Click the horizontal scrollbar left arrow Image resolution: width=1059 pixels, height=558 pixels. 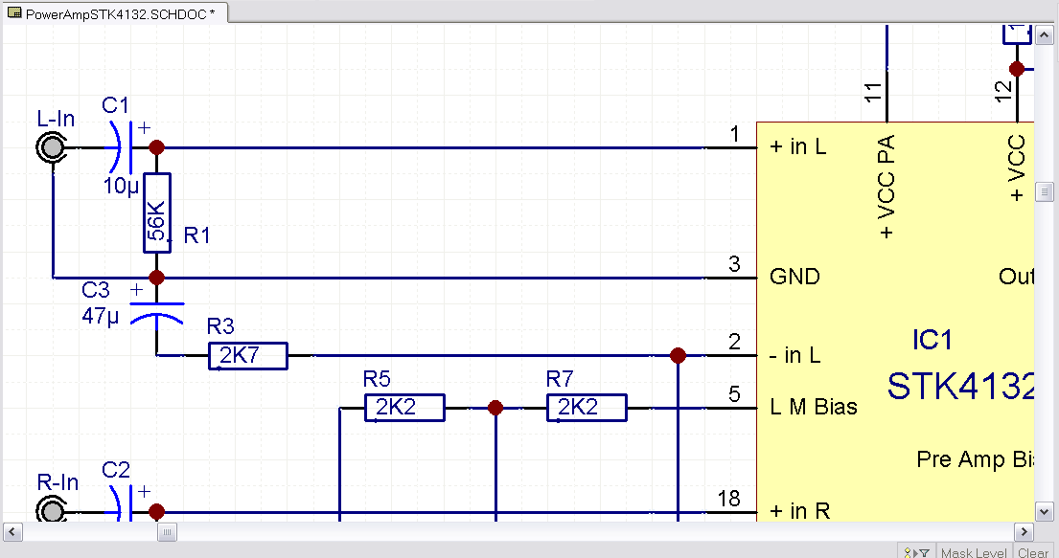coord(12,532)
